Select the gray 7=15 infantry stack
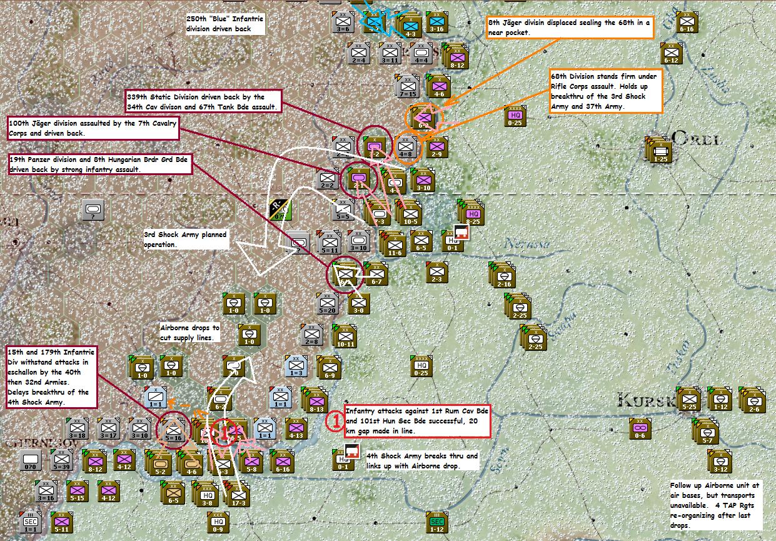Screen dimensions: 776x541 pyautogui.click(x=408, y=86)
